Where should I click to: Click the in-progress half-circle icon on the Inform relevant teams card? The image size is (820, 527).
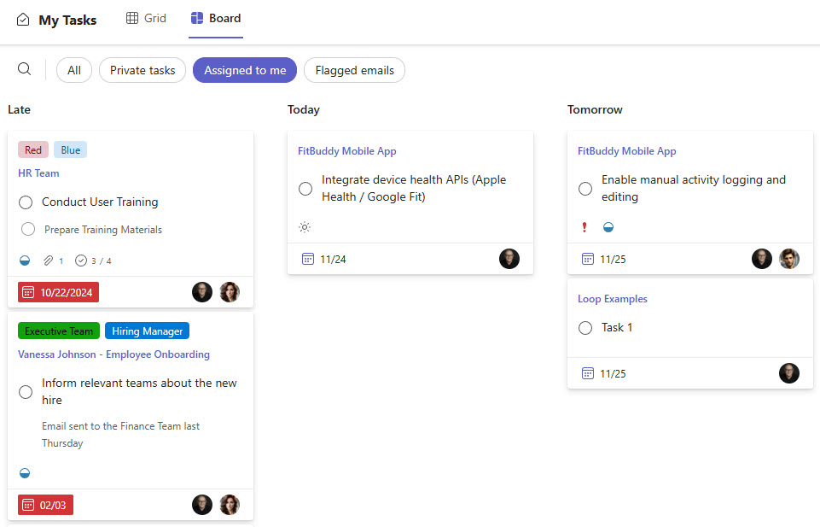25,473
